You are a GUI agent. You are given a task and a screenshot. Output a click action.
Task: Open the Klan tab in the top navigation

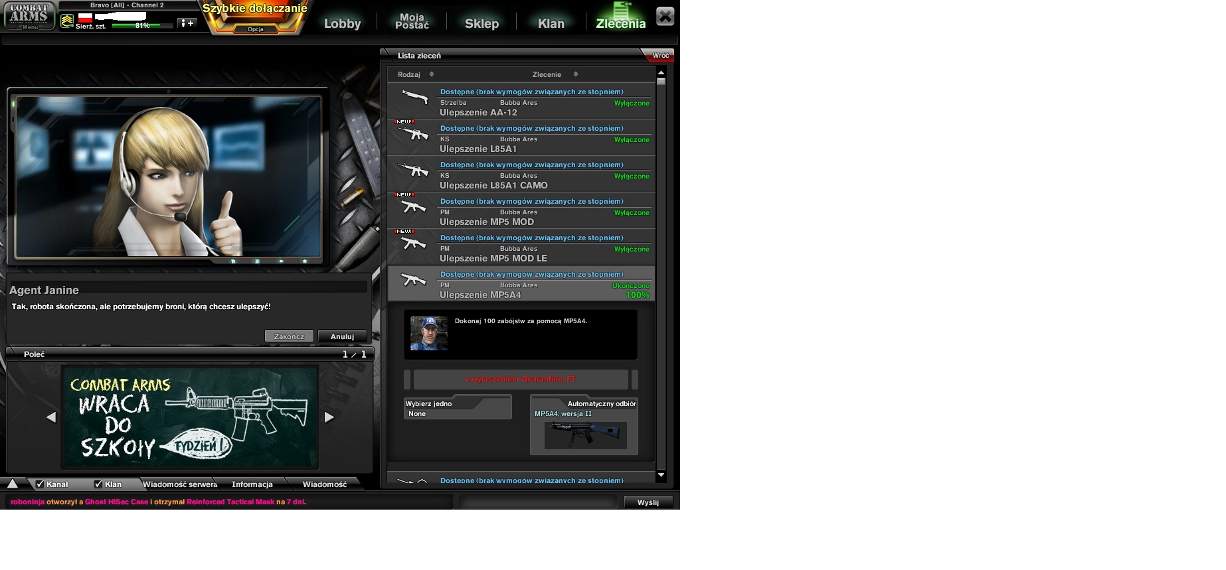point(551,23)
